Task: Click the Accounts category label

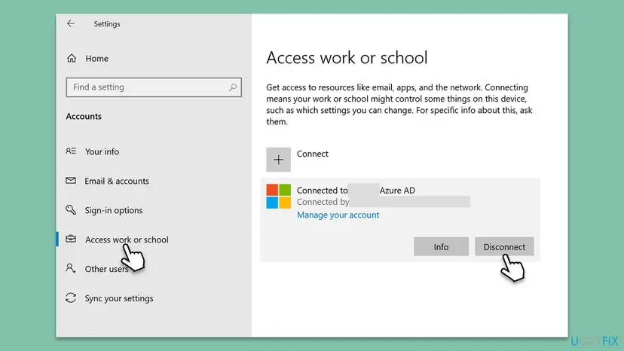Action: point(84,116)
